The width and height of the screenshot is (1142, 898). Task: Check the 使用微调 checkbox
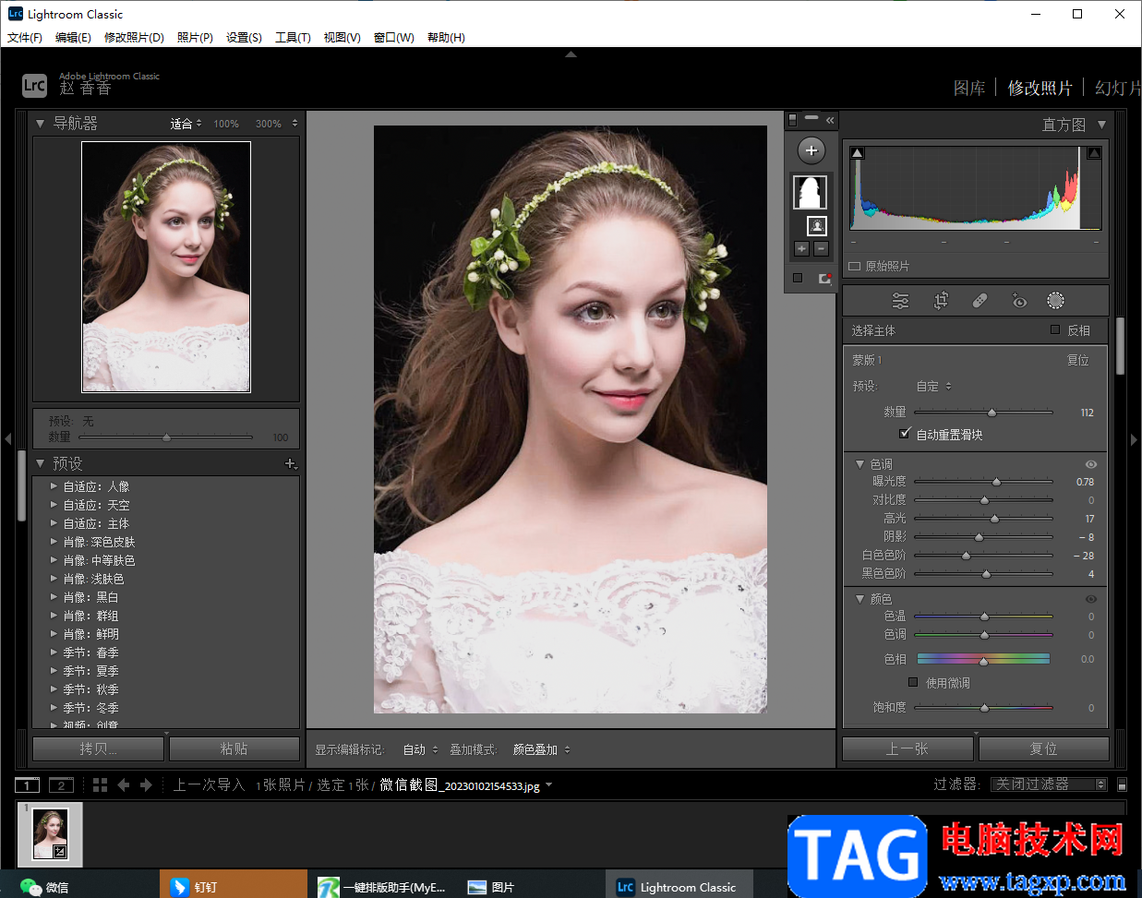[913, 682]
